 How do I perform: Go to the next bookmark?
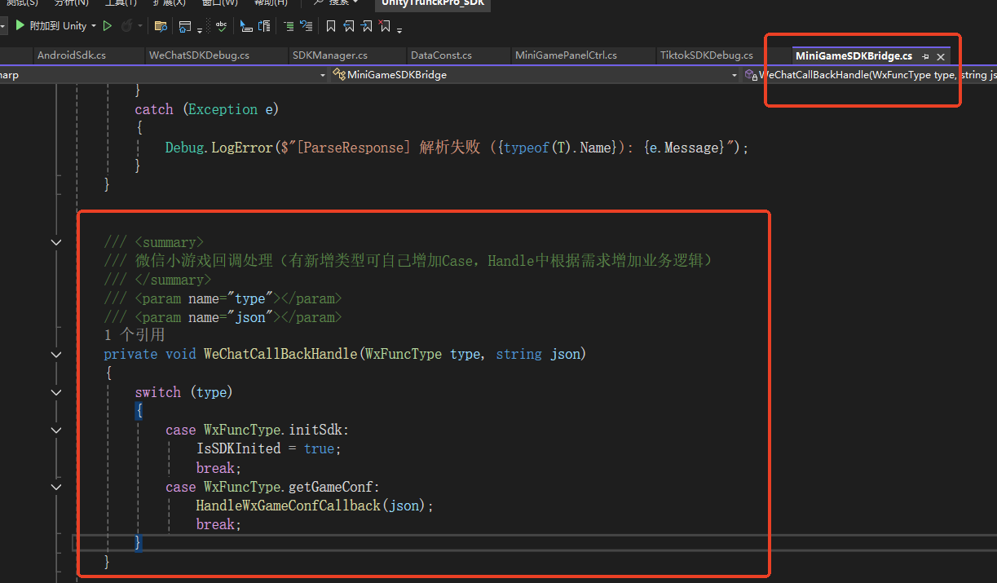[367, 26]
